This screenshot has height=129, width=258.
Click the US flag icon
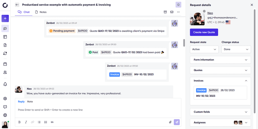(228, 22)
